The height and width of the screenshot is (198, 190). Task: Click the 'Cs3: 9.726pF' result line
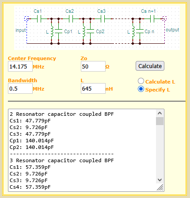click(29, 180)
